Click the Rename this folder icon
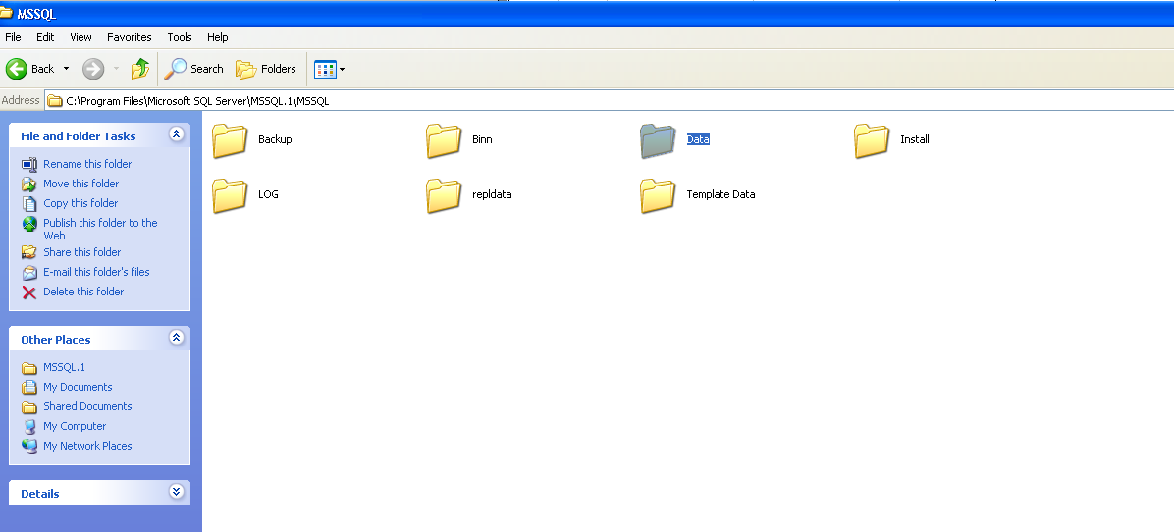 [x=29, y=165]
